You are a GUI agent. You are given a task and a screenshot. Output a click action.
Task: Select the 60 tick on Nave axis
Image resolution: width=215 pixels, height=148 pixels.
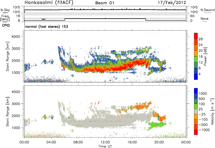click(x=192, y=16)
